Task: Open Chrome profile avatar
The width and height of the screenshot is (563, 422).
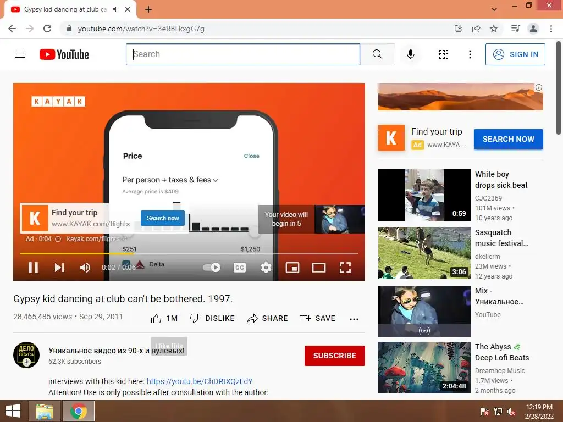Action: [533, 29]
